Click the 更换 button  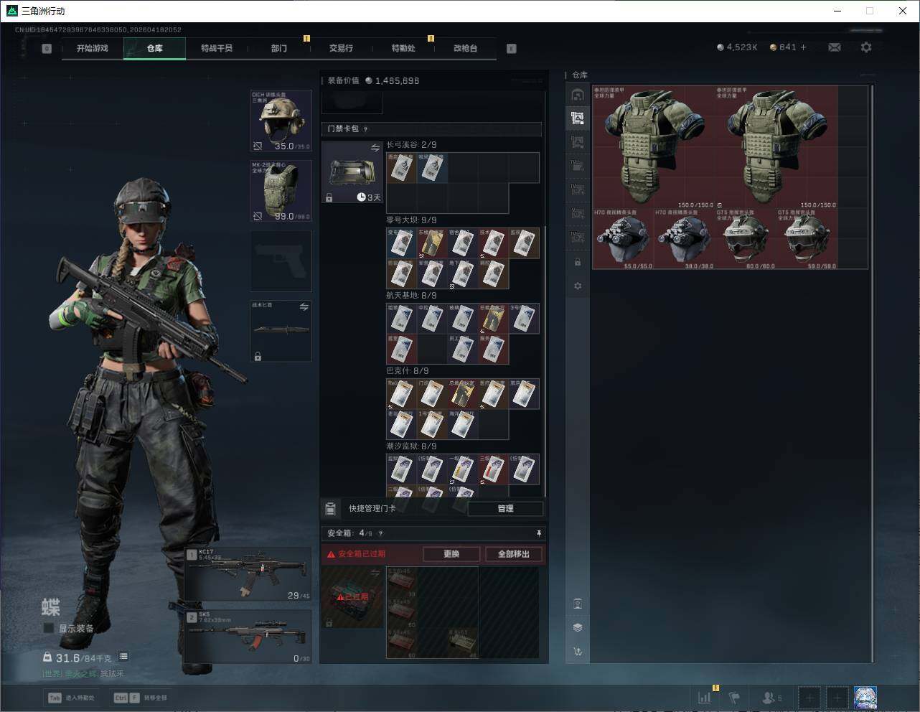coord(451,554)
